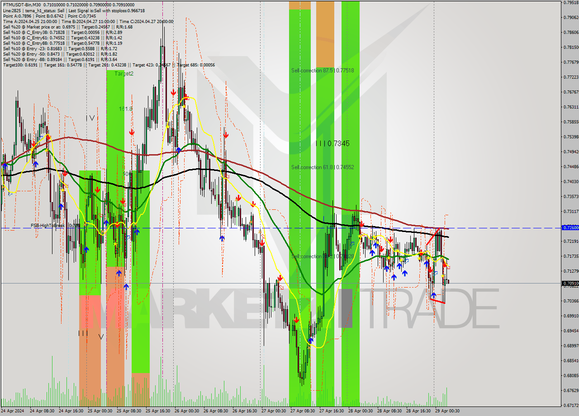This screenshot has height=416, width=579.
Task: Click the 'FSB-HighToBreak' level label
Action: point(55,225)
